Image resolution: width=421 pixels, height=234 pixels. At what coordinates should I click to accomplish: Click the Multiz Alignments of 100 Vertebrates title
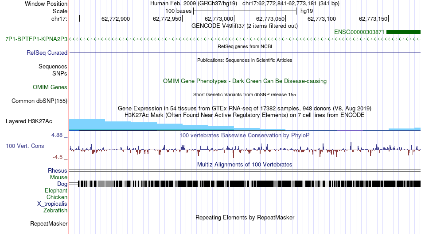[245, 165]
